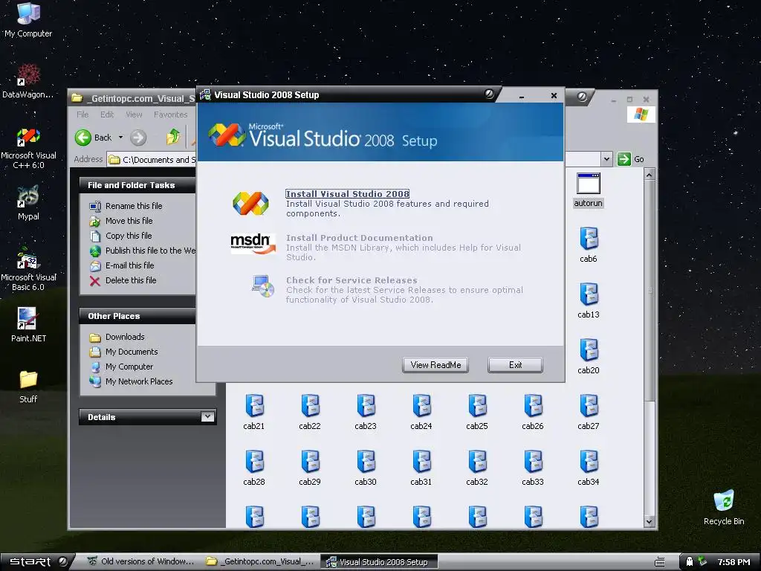Click the Up folder toolbar icon
The width and height of the screenshot is (761, 571).
[172, 138]
